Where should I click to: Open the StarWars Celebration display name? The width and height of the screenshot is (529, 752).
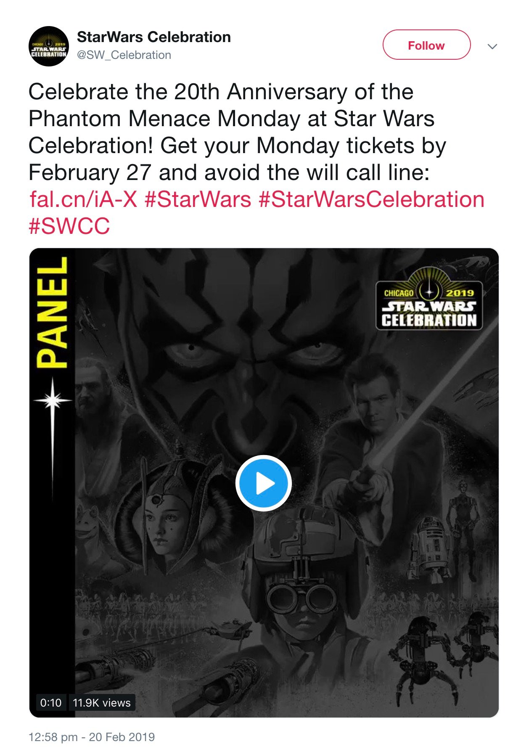point(154,37)
